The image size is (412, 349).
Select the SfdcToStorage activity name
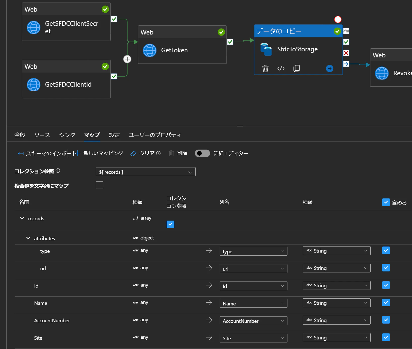[x=298, y=49]
